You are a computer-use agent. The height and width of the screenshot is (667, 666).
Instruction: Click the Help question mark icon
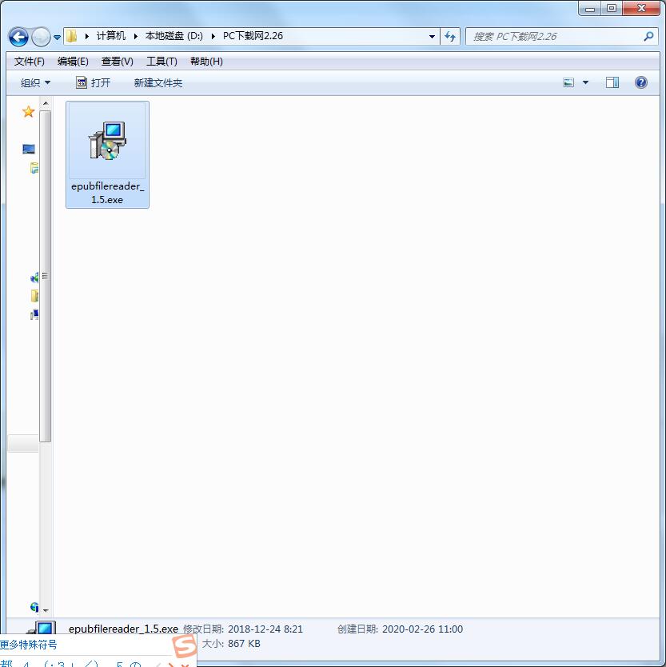coord(641,82)
